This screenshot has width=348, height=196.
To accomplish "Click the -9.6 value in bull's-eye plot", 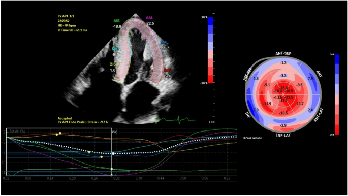I will pyautogui.click(x=299, y=85).
